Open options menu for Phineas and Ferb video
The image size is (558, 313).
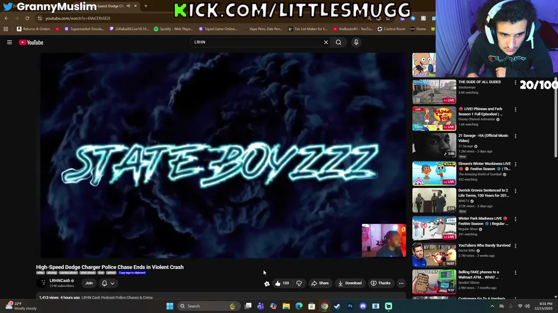click(515, 110)
